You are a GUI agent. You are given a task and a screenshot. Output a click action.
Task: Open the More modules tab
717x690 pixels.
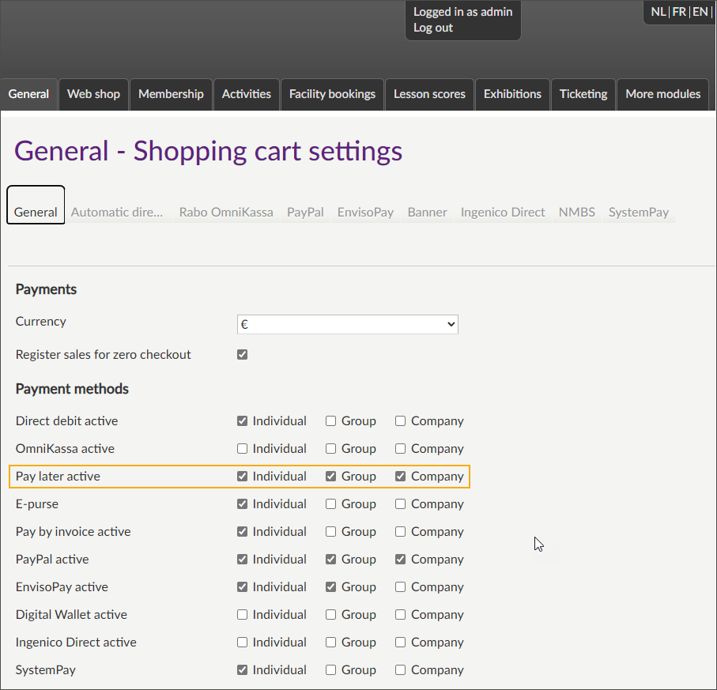[662, 94]
